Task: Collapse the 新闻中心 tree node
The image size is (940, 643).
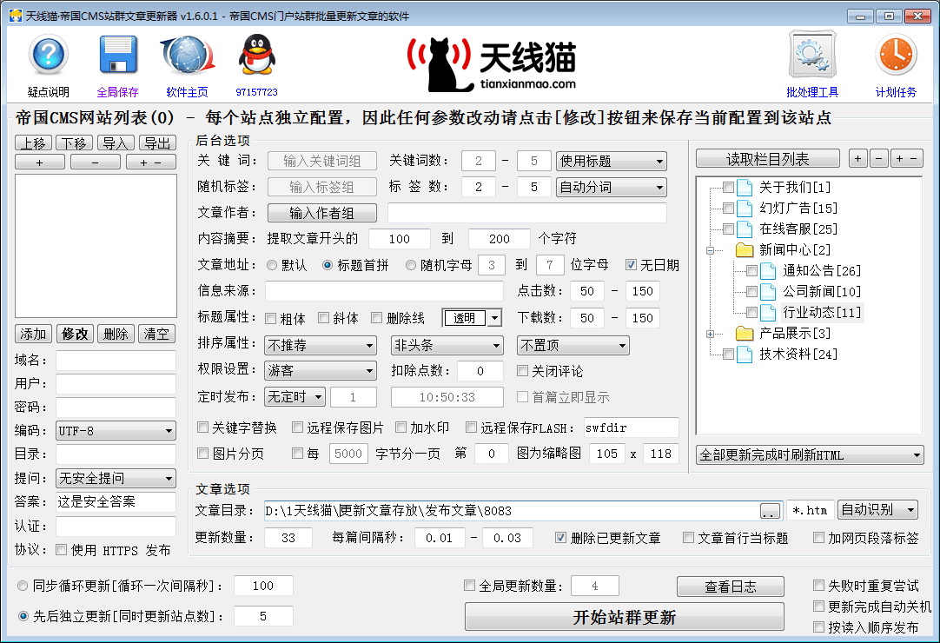Action: 711,251
